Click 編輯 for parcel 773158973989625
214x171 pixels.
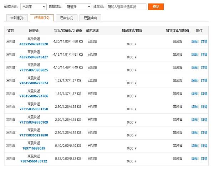(x=194, y=67)
